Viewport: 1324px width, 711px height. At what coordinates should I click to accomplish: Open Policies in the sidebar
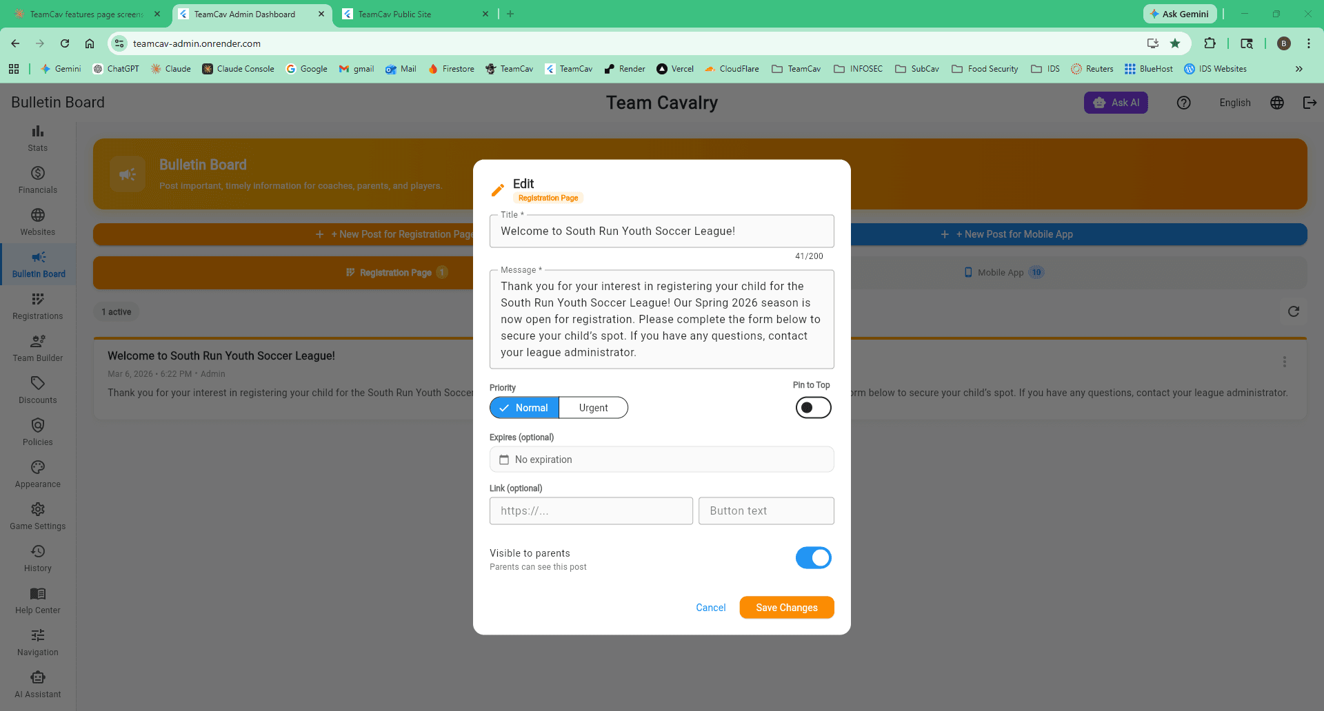[38, 432]
